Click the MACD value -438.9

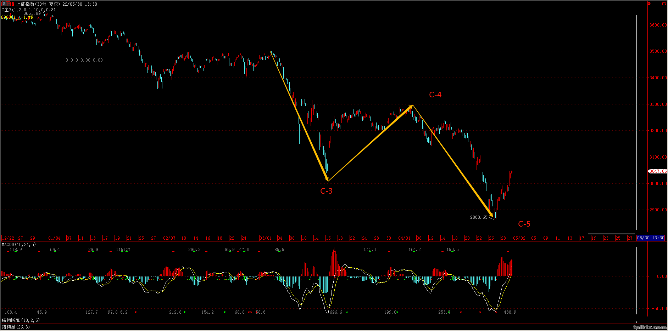(509, 312)
